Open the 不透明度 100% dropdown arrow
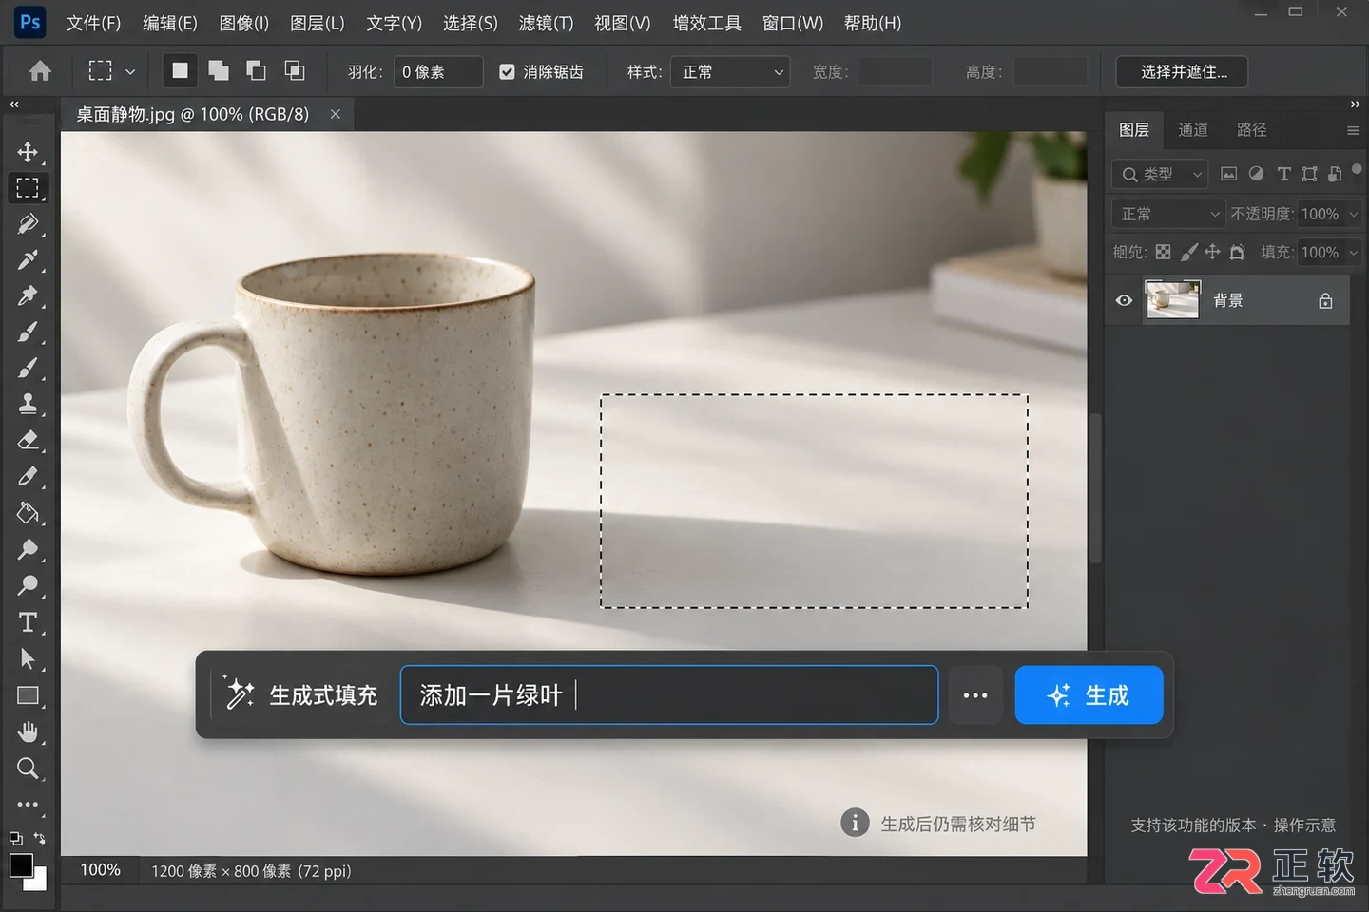 (x=1354, y=214)
